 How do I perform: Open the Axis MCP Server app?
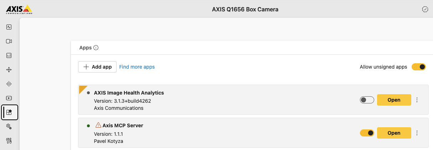394,133
